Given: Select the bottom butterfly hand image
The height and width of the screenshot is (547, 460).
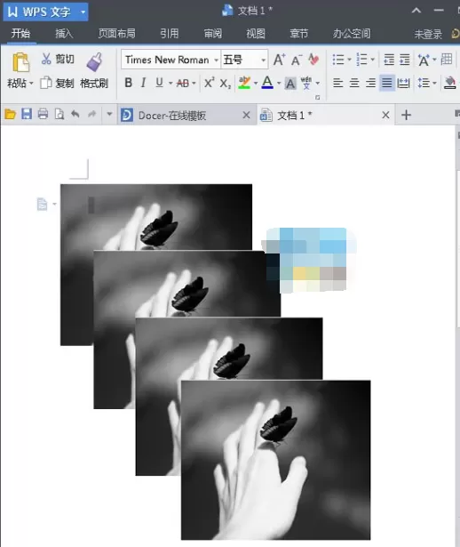Looking at the screenshot, I should [276, 460].
